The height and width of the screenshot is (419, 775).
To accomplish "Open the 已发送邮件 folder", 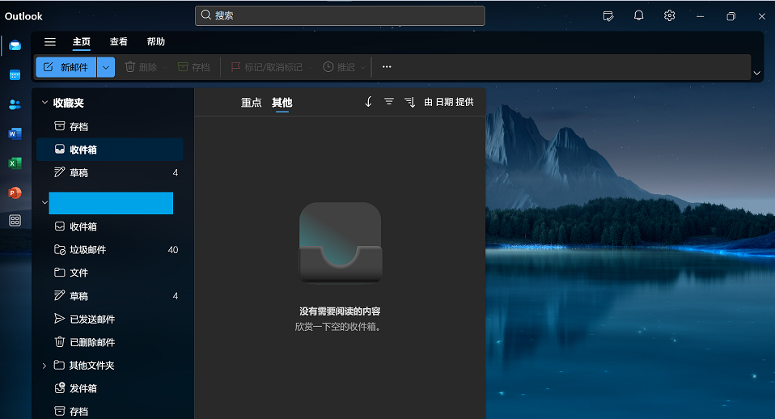I will click(x=110, y=320).
